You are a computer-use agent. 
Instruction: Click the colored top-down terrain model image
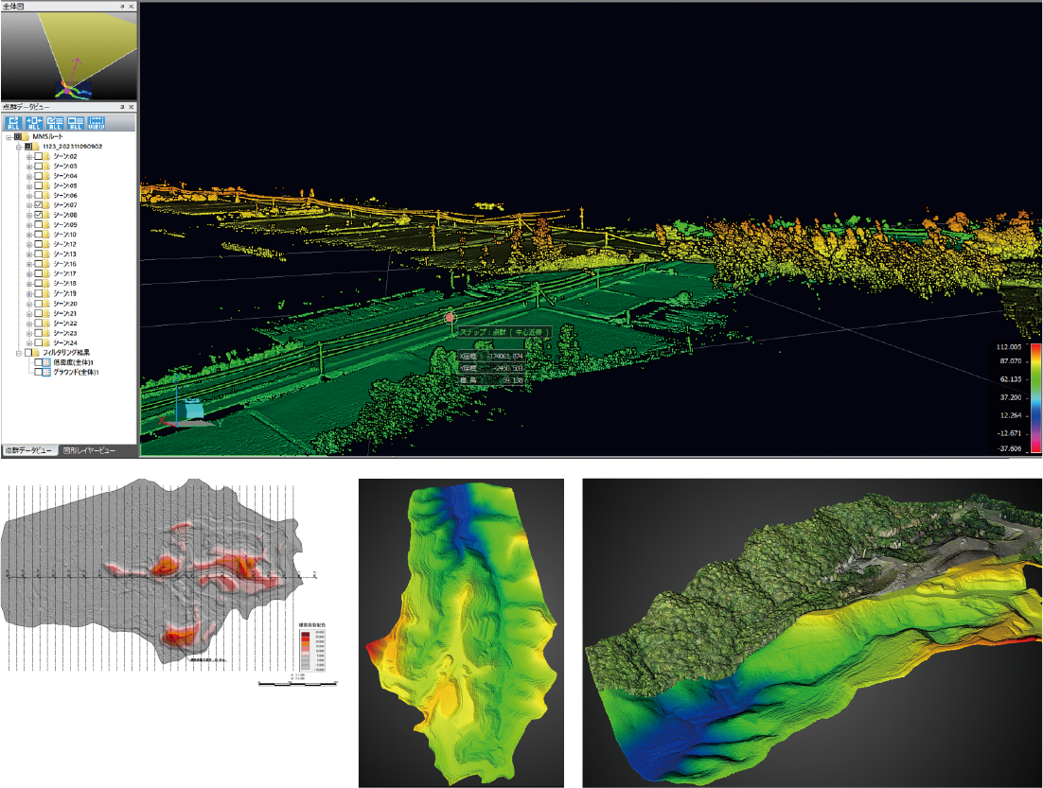[461, 633]
